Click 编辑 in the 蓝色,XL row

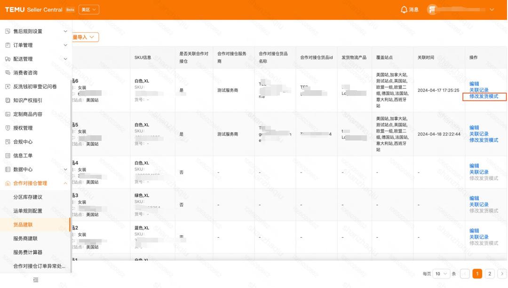[x=474, y=231]
